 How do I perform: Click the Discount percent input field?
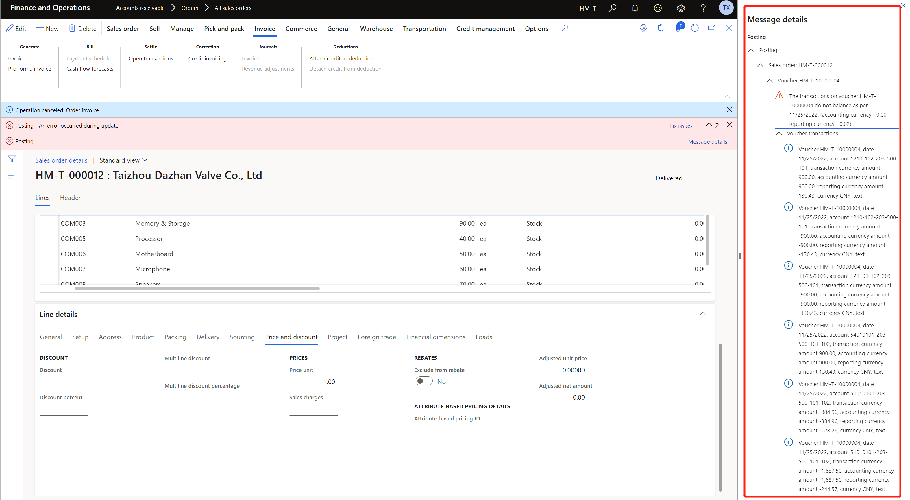coord(64,410)
